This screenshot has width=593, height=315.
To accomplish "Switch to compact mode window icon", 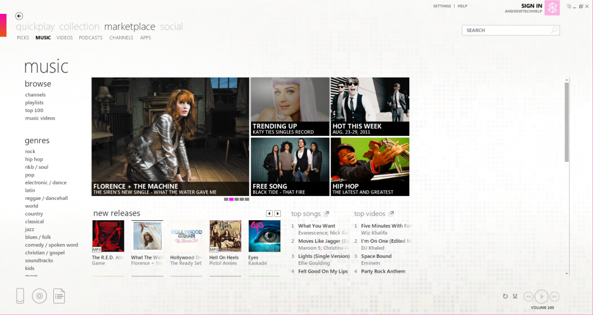I will pyautogui.click(x=569, y=6).
